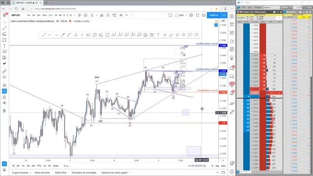Toggle the layout square checkbox in top toolbar
Viewport: 313px width, 176px height.
pos(170,15)
